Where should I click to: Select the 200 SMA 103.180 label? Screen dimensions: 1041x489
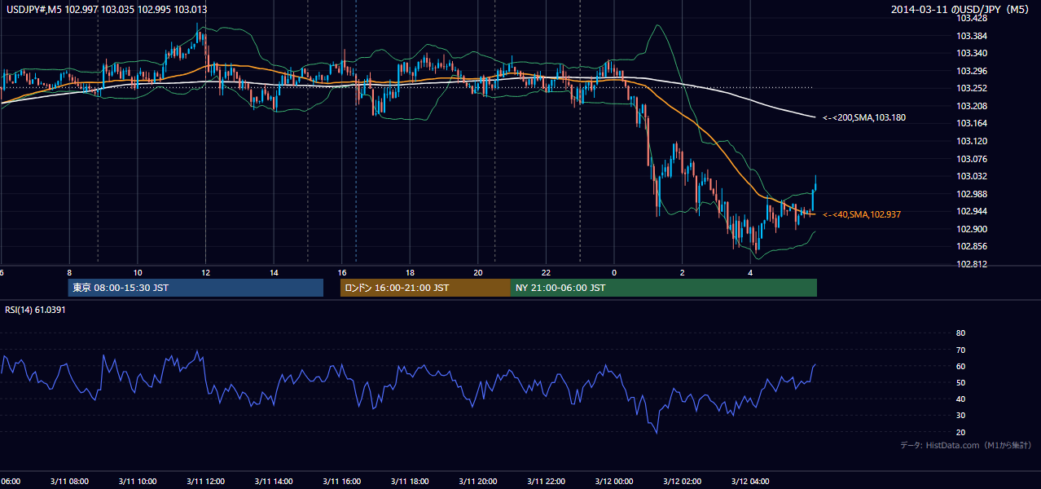(x=864, y=117)
